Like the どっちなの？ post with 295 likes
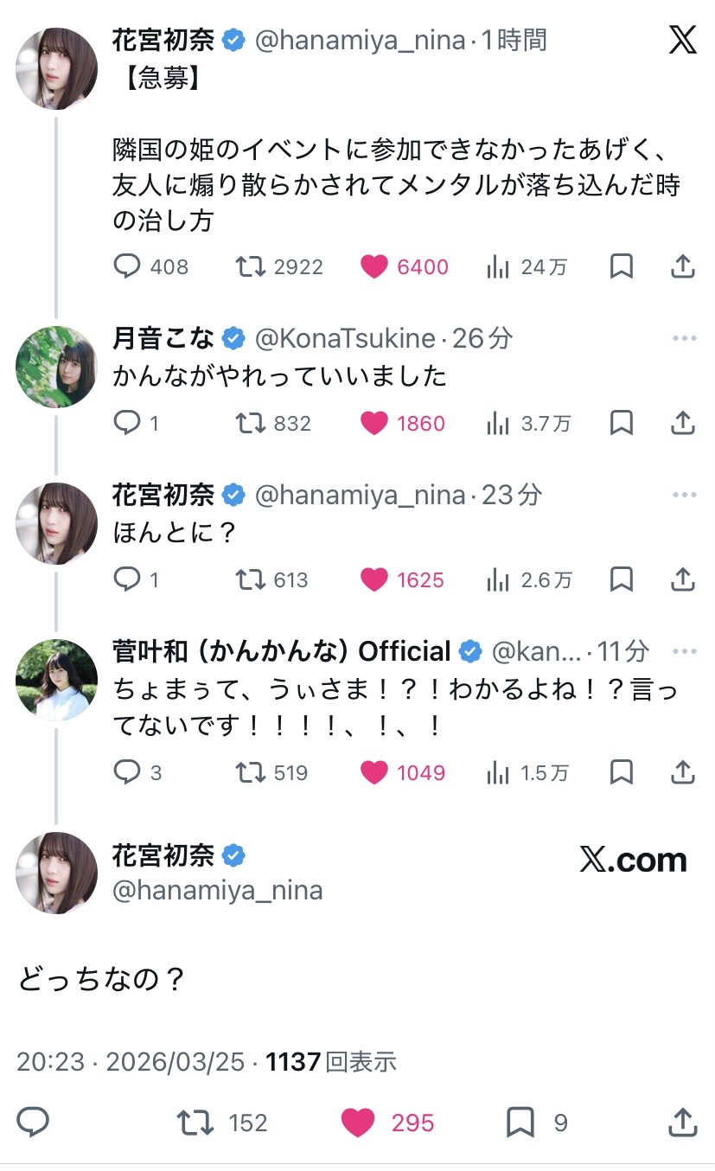The image size is (715, 1171). [x=357, y=1123]
